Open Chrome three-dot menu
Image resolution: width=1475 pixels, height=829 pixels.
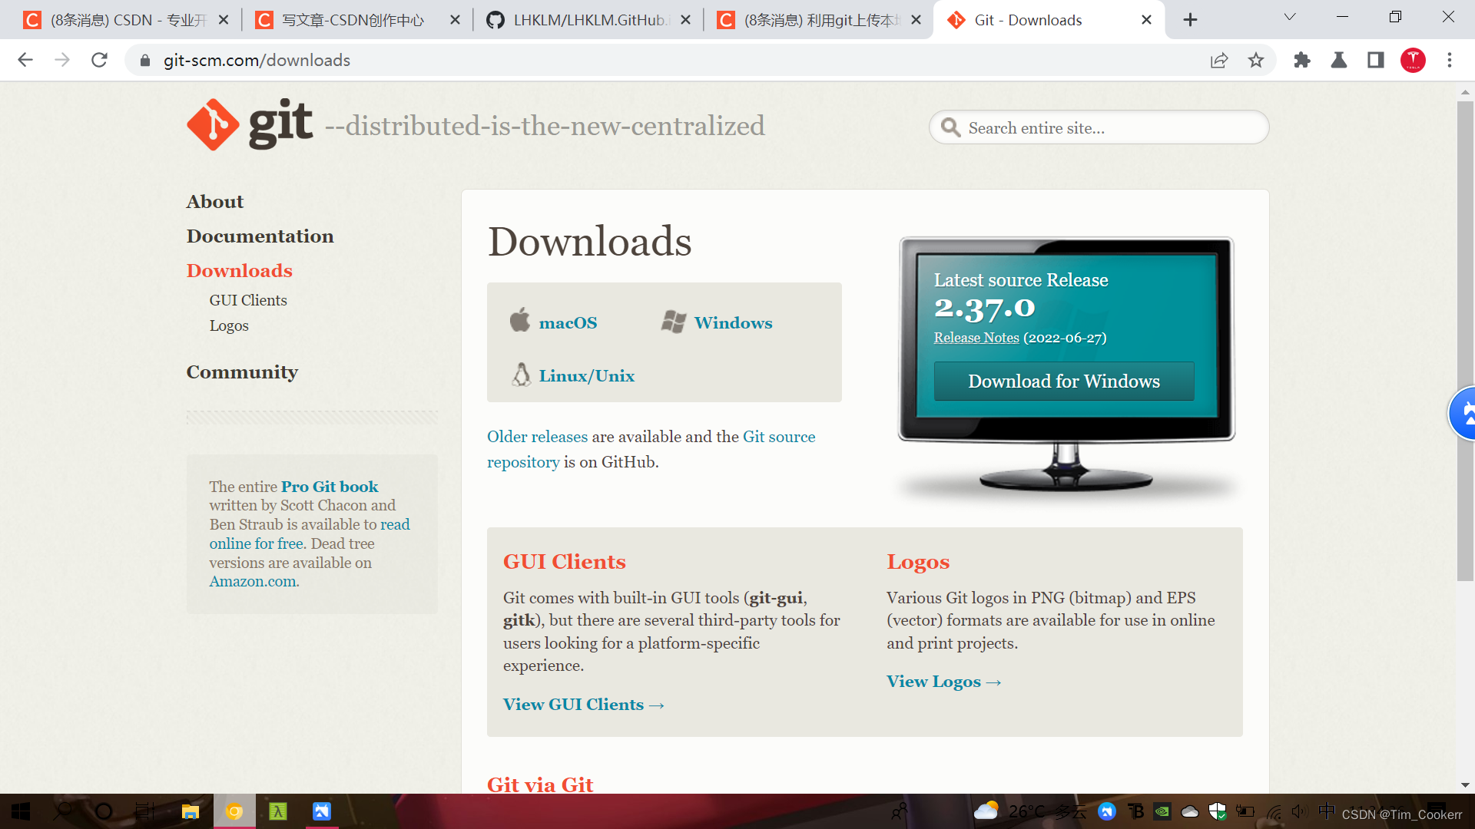pyautogui.click(x=1450, y=60)
